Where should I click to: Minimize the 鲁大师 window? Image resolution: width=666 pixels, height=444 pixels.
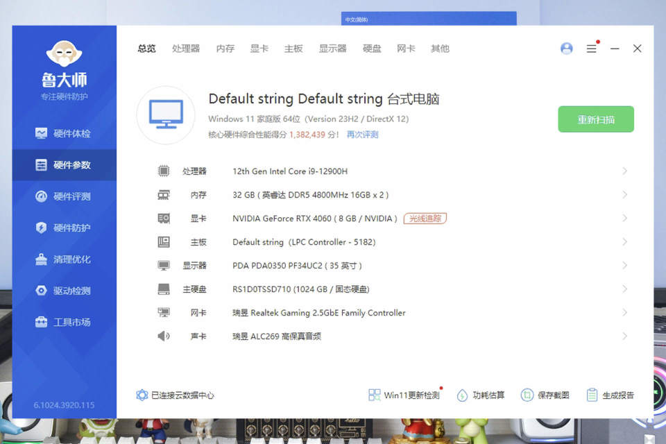[x=614, y=49]
